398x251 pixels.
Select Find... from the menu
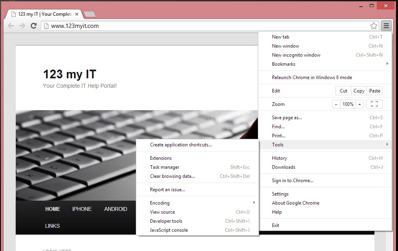pos(325,127)
